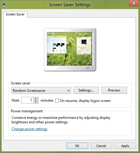This screenshot has width=140, height=153.
Task: Click the power button on preview monitor
Action: 88,68
